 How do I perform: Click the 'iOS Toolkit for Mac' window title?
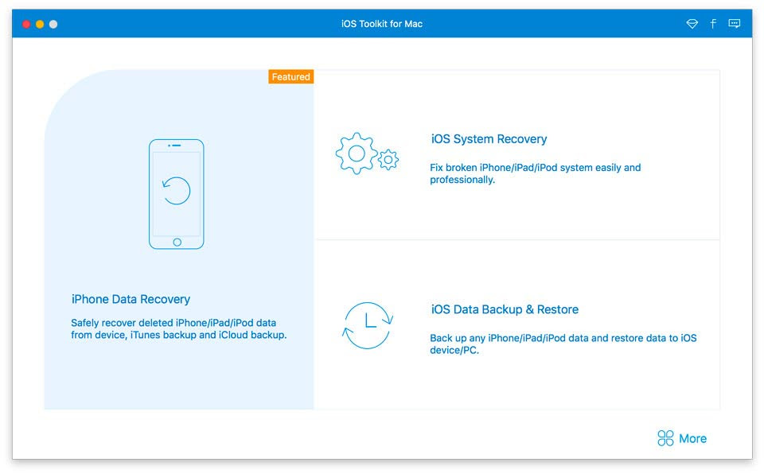tap(381, 24)
